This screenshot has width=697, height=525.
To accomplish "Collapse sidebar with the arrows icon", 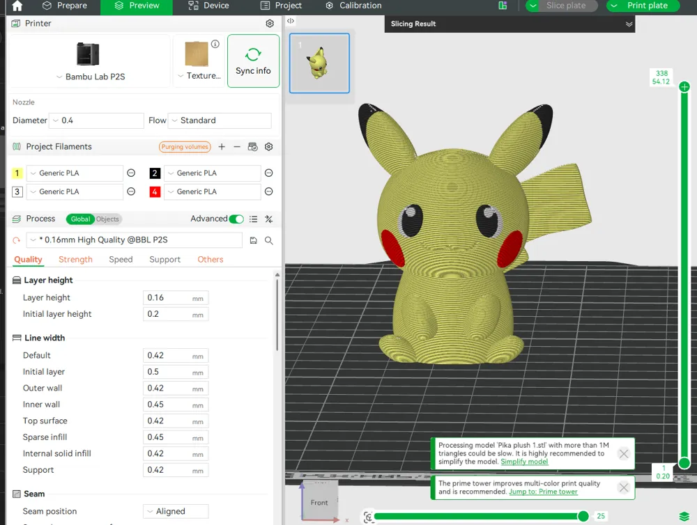I will coord(290,21).
